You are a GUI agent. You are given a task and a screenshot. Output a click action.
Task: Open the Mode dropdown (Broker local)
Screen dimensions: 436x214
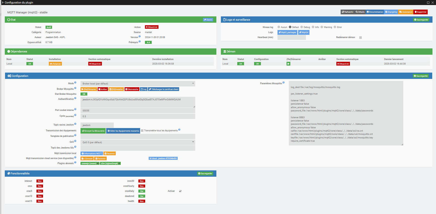pos(138,84)
